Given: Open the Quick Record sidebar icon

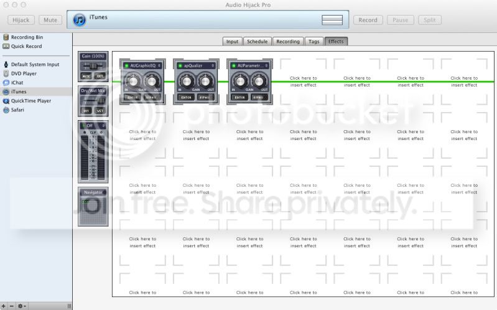Looking at the screenshot, I should 6,46.
